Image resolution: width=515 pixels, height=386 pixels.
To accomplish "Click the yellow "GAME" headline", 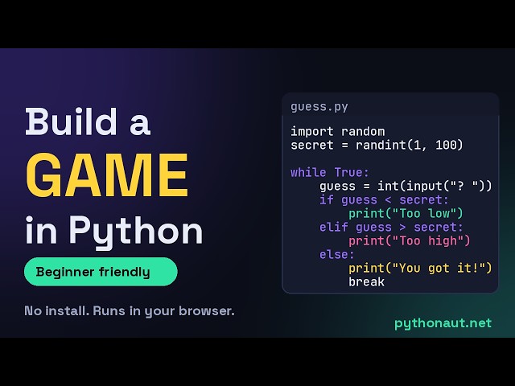I will 107,175.
